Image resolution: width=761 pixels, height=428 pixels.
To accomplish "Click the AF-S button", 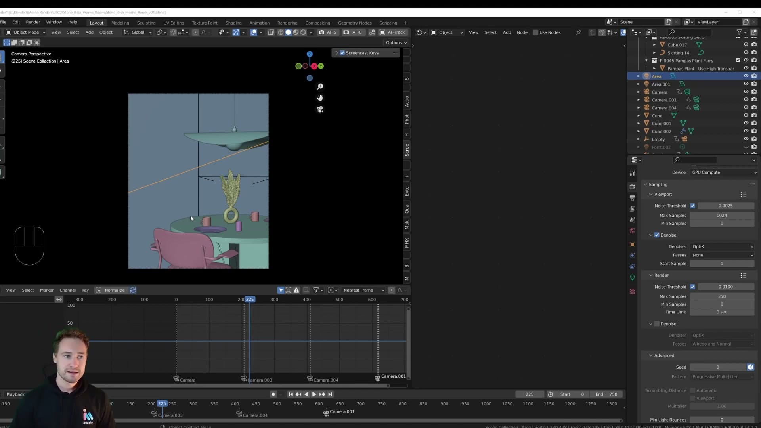I will [328, 32].
